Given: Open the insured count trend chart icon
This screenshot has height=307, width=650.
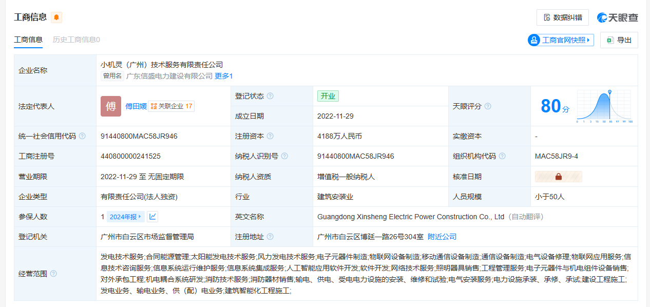Looking at the screenshot, I should [x=152, y=217].
